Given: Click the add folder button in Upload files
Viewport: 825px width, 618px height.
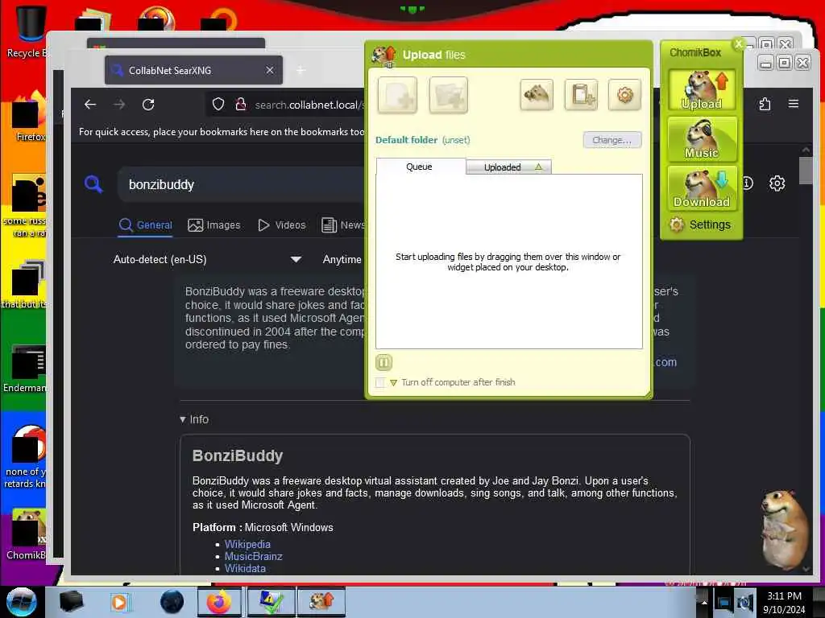Looking at the screenshot, I should point(448,95).
